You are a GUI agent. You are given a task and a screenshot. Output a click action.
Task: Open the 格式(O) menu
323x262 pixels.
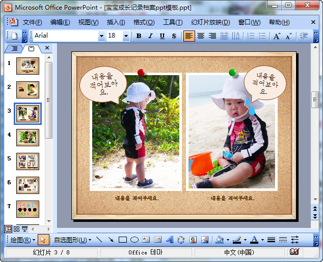tap(144, 22)
